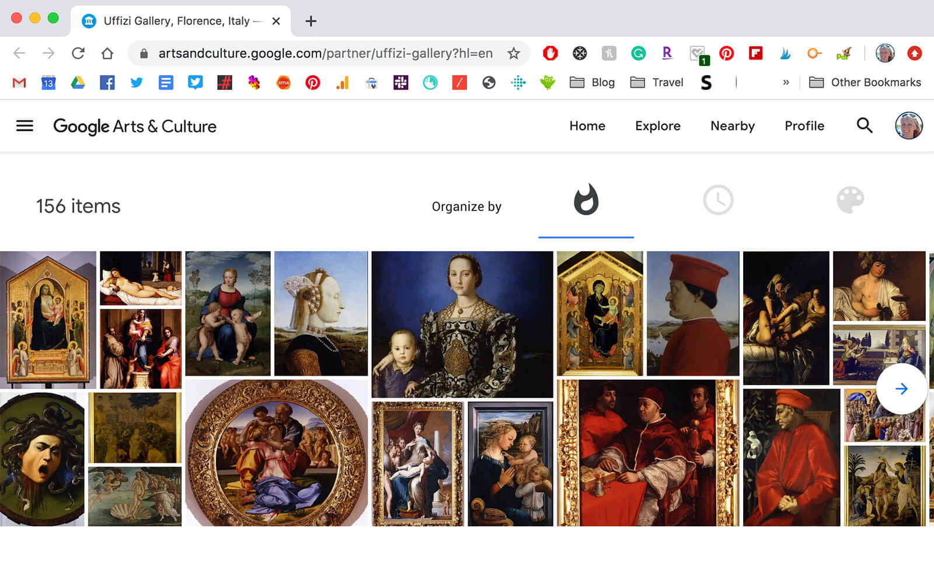Screen dimensions: 934x563
Task: Expand the Blog bookmarks folder
Action: pyautogui.click(x=593, y=83)
